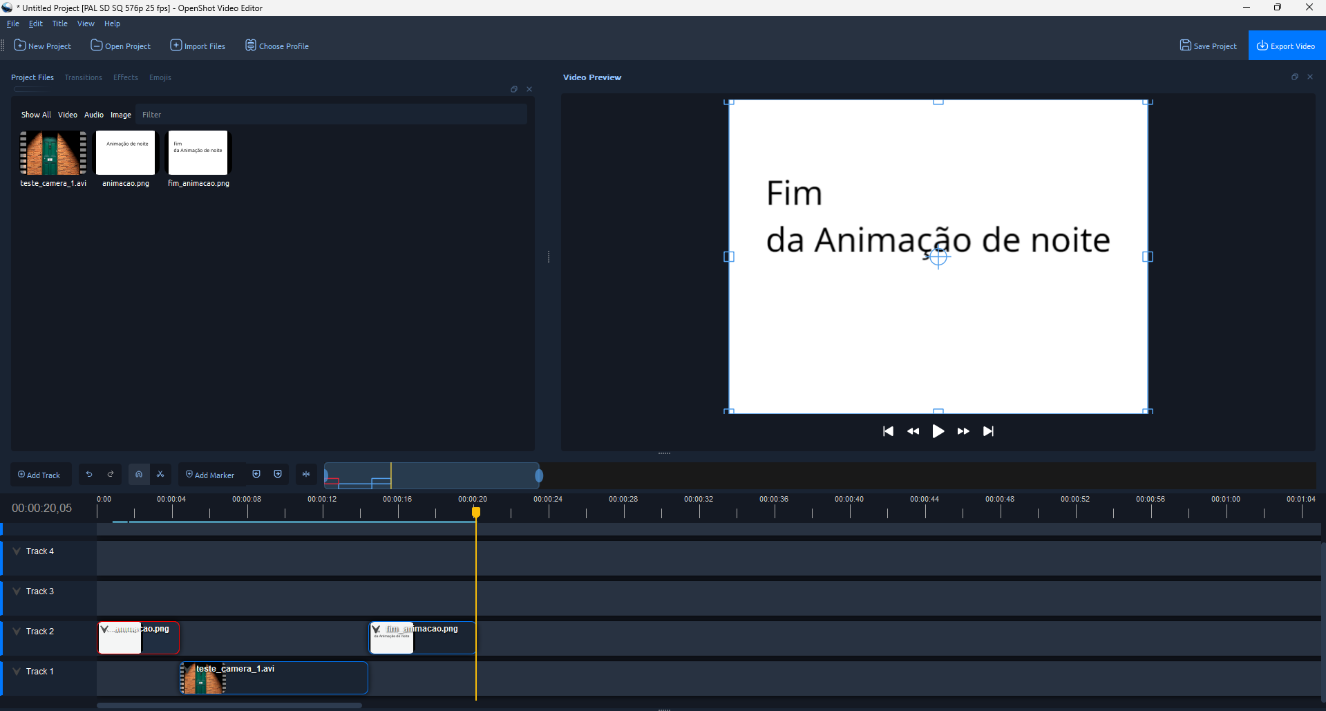Click the top-middle transform handle in preview
The height and width of the screenshot is (711, 1326).
point(938,102)
